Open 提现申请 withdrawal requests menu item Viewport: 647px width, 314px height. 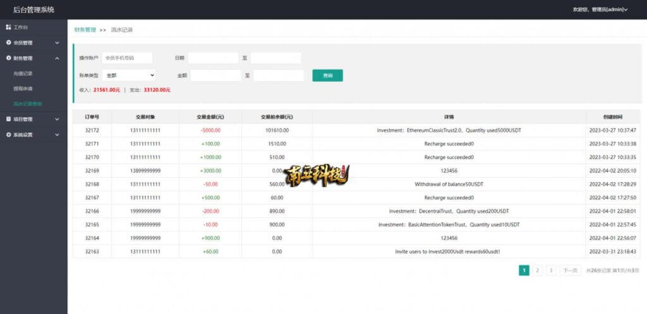click(x=23, y=88)
